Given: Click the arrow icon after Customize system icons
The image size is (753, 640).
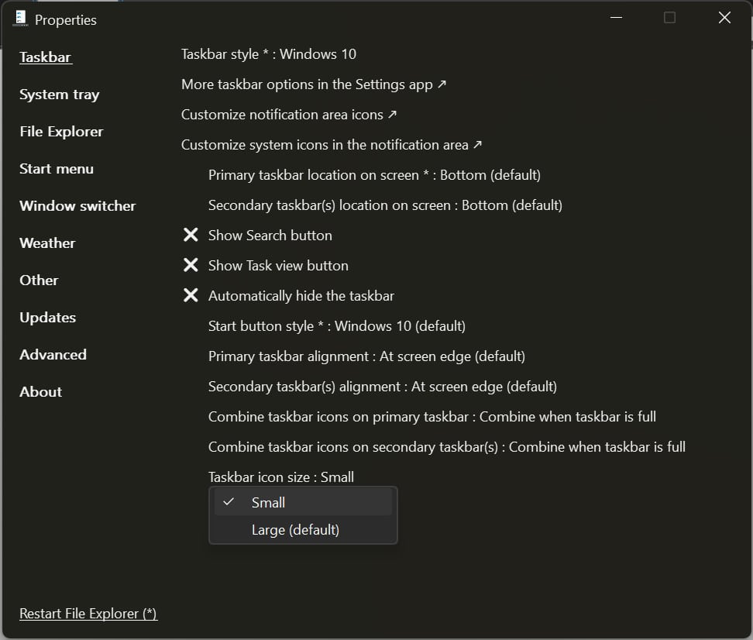Looking at the screenshot, I should (477, 143).
